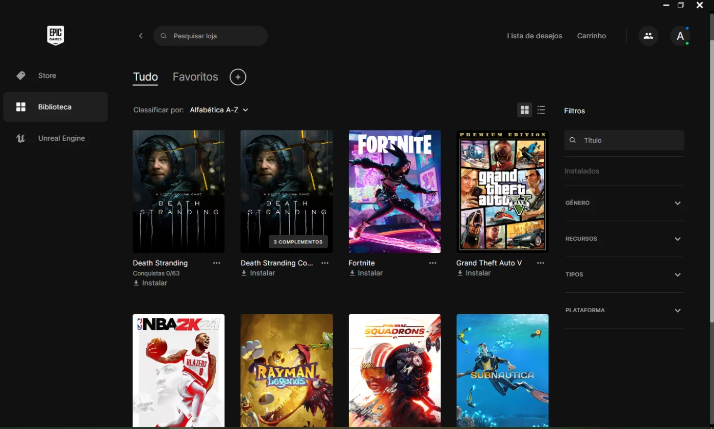Open more options for Fortnite
This screenshot has width=714, height=429.
coord(433,263)
